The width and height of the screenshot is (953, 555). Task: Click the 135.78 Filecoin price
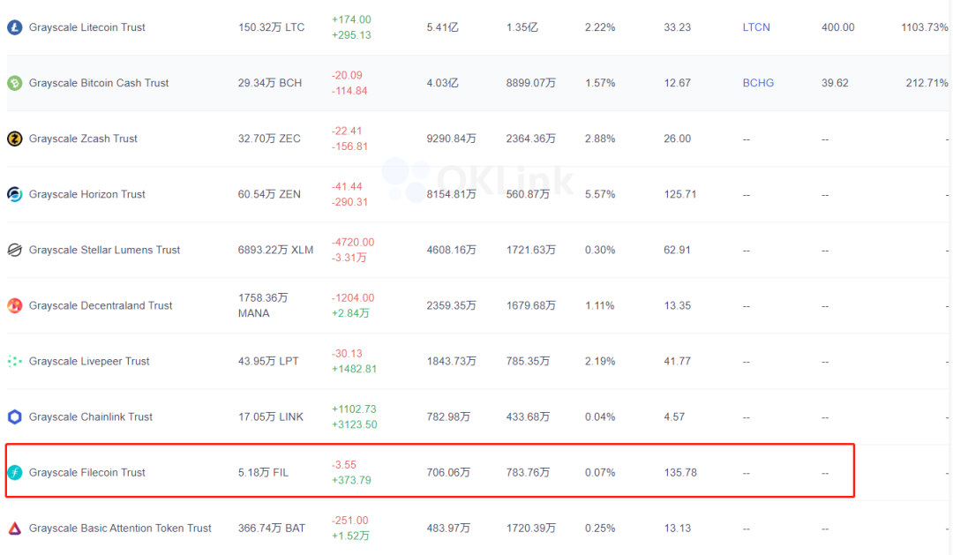(680, 472)
